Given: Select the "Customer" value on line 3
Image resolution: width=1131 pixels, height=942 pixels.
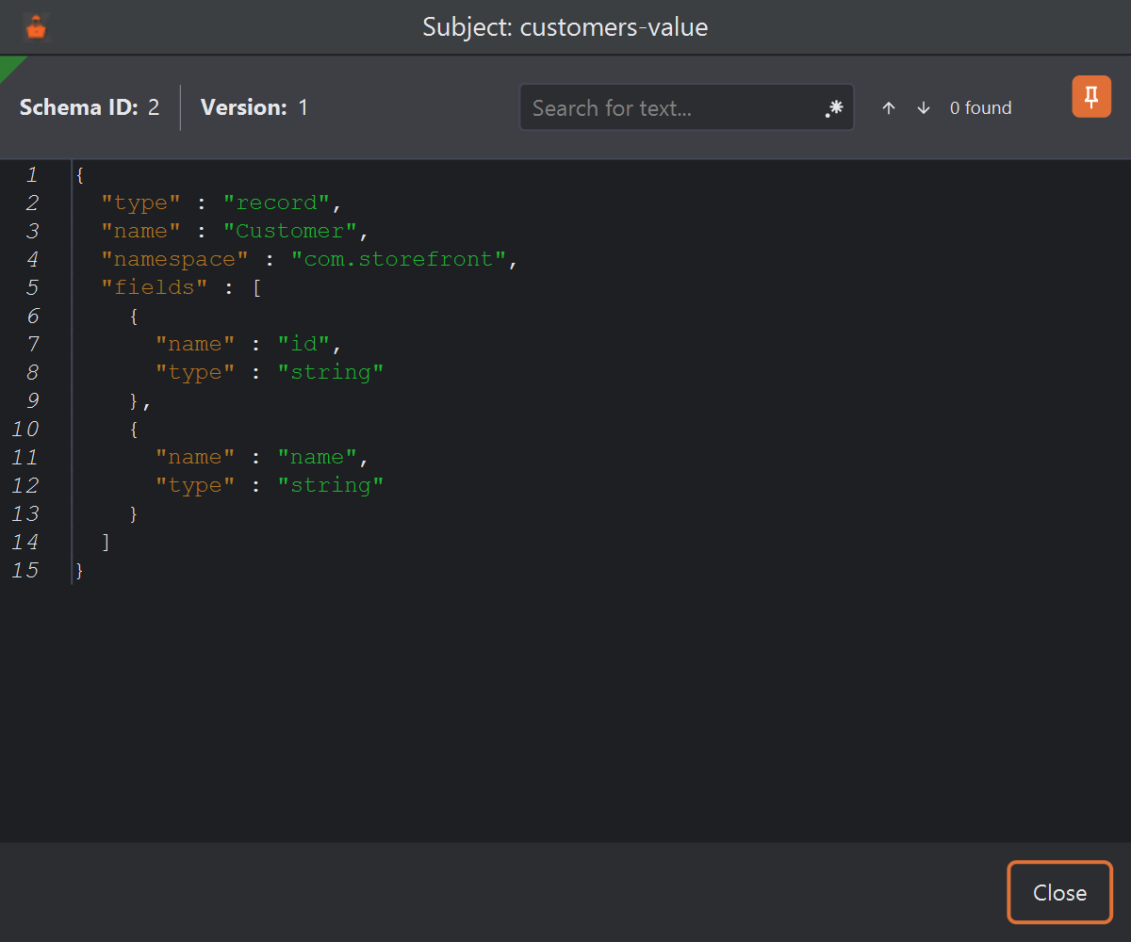Looking at the screenshot, I should (x=290, y=231).
